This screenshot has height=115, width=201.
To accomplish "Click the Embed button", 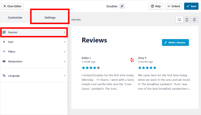I will click(173, 6).
